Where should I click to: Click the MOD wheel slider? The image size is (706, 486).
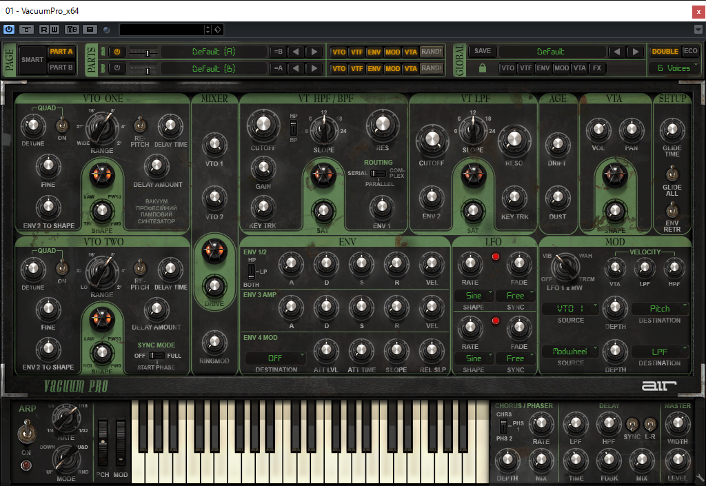point(121,443)
